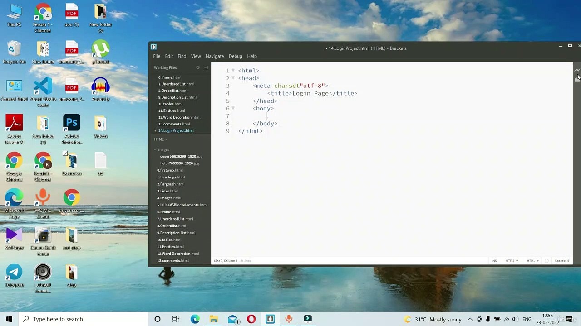The image size is (581, 326).
Task: Select 14.LoginProject.html in Working Files
Action: point(176,130)
